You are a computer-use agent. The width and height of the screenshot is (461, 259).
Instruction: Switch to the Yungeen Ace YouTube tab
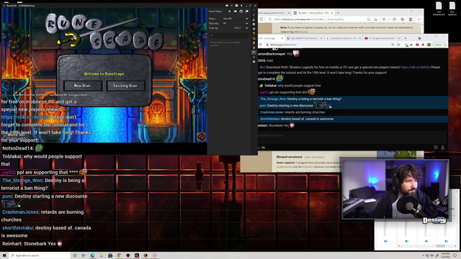382,38
